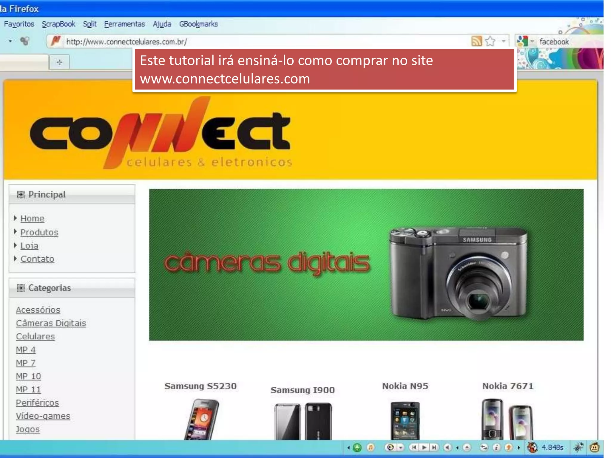Expand the Produtos menu arrow

tap(15, 232)
